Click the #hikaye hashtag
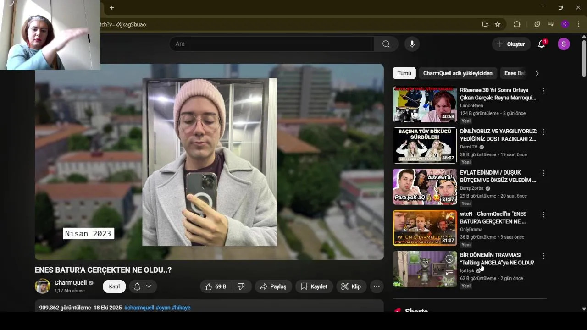 (x=181, y=308)
